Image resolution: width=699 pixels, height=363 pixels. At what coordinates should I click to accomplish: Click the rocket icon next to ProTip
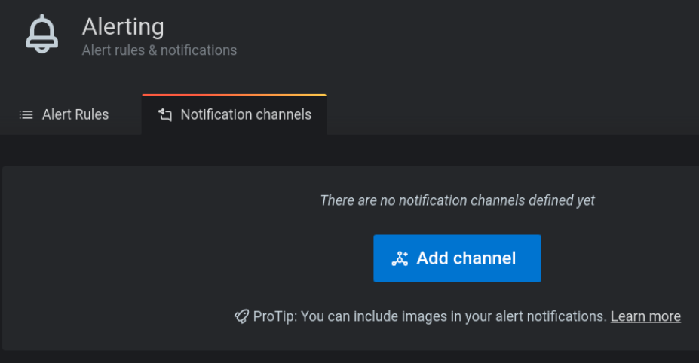point(241,317)
